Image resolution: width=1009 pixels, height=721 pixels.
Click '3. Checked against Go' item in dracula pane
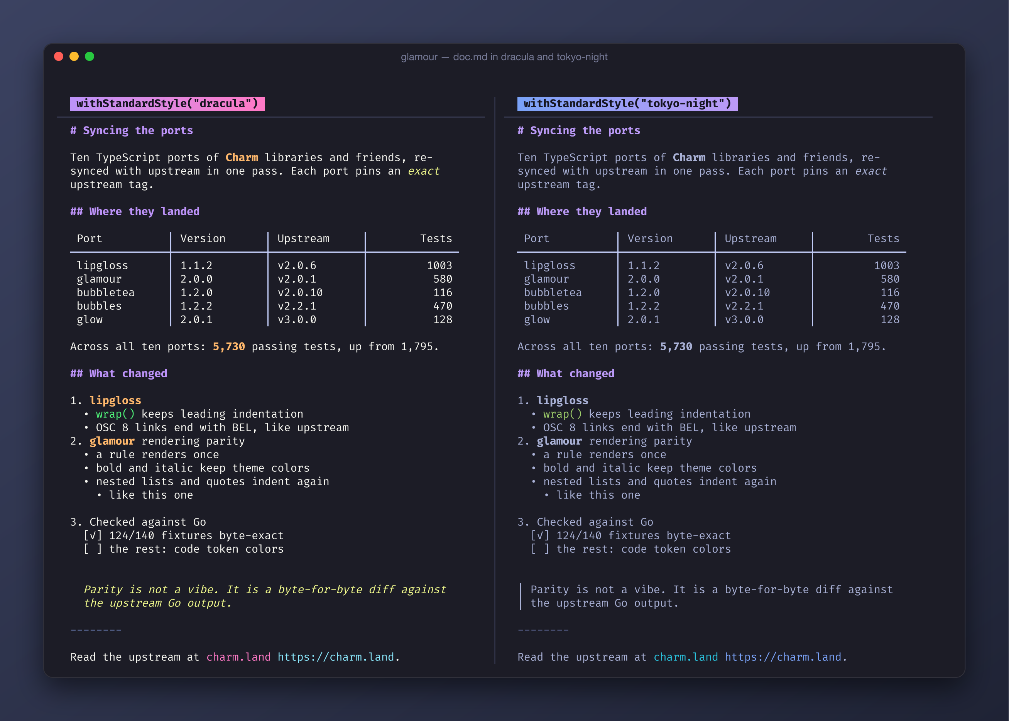[x=138, y=522]
